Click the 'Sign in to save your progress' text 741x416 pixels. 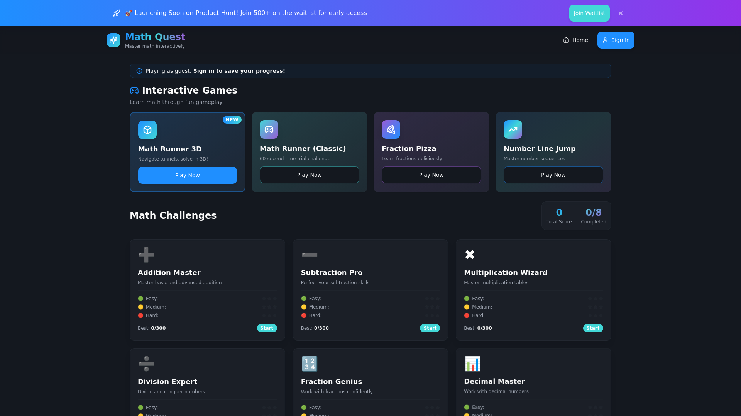point(239,71)
